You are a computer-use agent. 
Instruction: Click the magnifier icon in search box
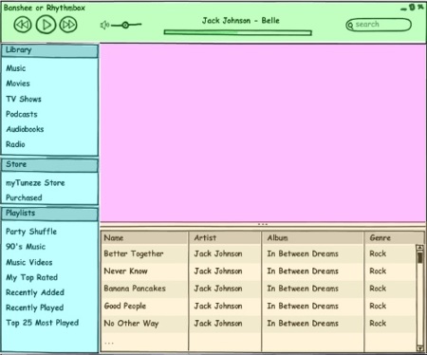[x=351, y=25]
